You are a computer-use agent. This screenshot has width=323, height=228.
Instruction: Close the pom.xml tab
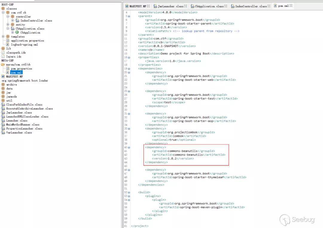[x=291, y=6]
